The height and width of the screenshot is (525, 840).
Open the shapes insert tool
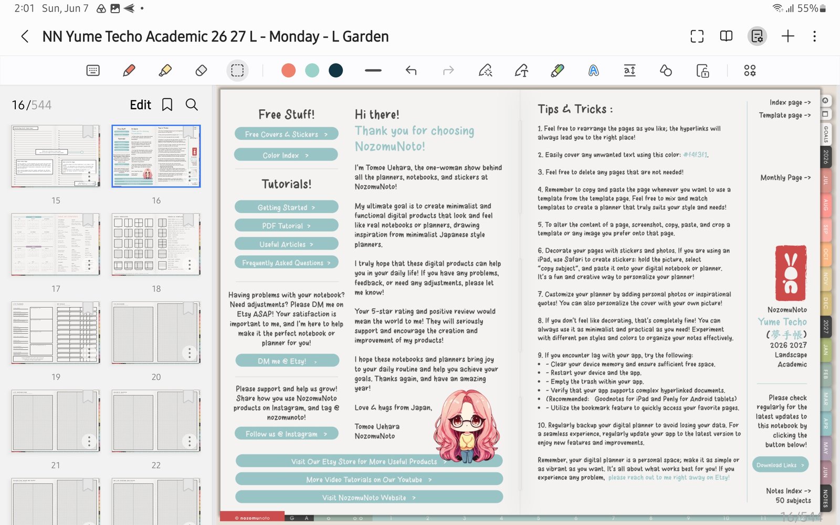click(666, 70)
